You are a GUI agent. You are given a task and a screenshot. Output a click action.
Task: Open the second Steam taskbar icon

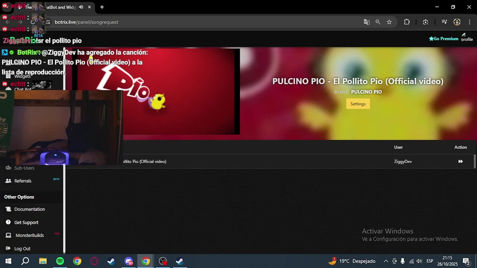[180, 261]
